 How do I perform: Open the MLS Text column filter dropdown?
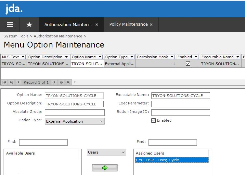pyautogui.click(x=23, y=57)
